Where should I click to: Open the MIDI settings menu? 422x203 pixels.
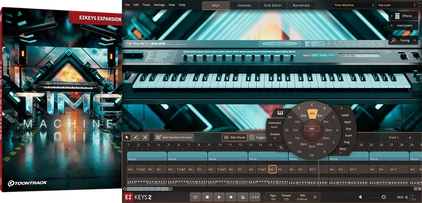402,197
